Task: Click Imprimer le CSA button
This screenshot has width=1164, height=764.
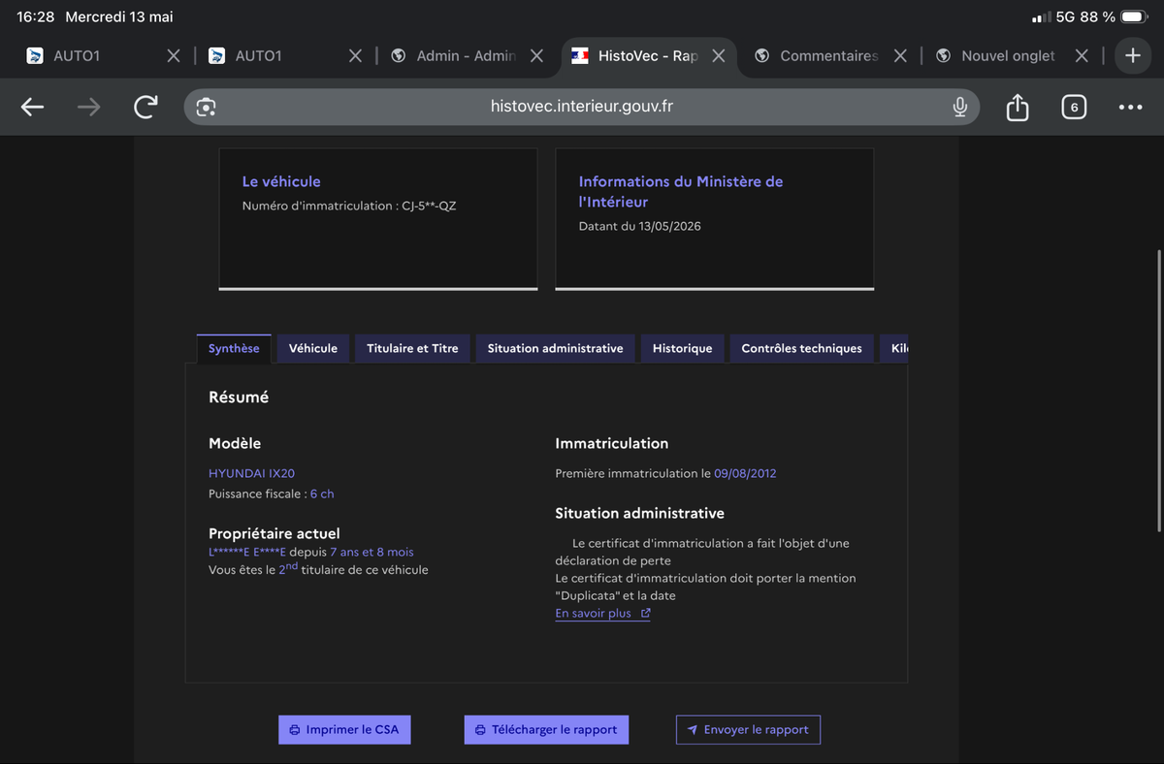Action: (344, 730)
